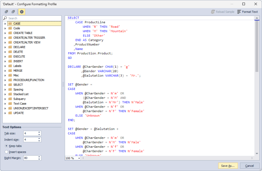The image size is (262, 171).
Task: Expand the PROCEDURE/FUNCTION node arrow
Action: tap(5, 80)
